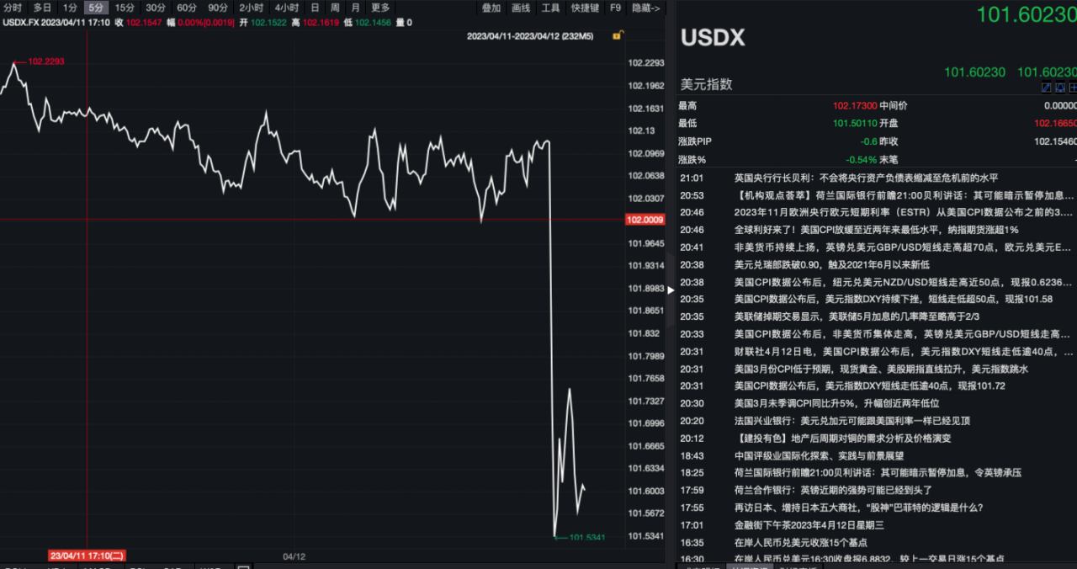Open the 画线 drawing menu
The height and width of the screenshot is (569, 1077).
point(521,8)
